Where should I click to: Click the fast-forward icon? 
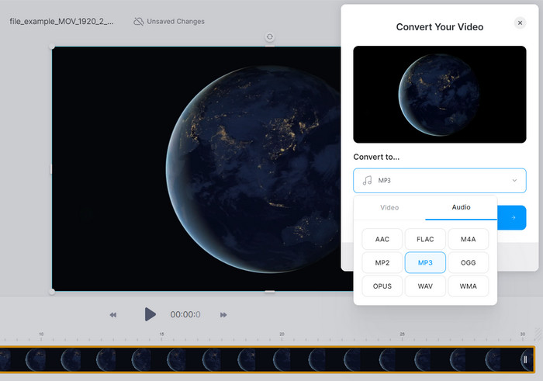[223, 315]
